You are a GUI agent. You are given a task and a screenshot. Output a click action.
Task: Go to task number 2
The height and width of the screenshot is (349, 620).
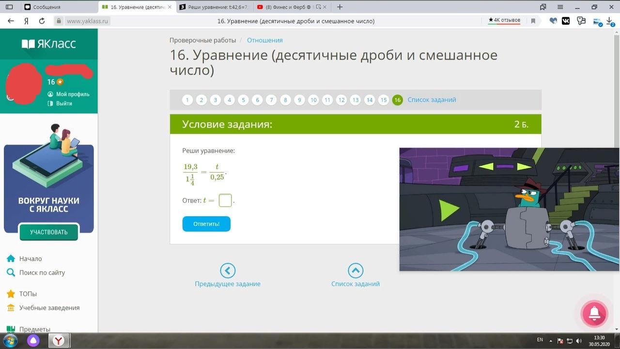[x=201, y=100]
